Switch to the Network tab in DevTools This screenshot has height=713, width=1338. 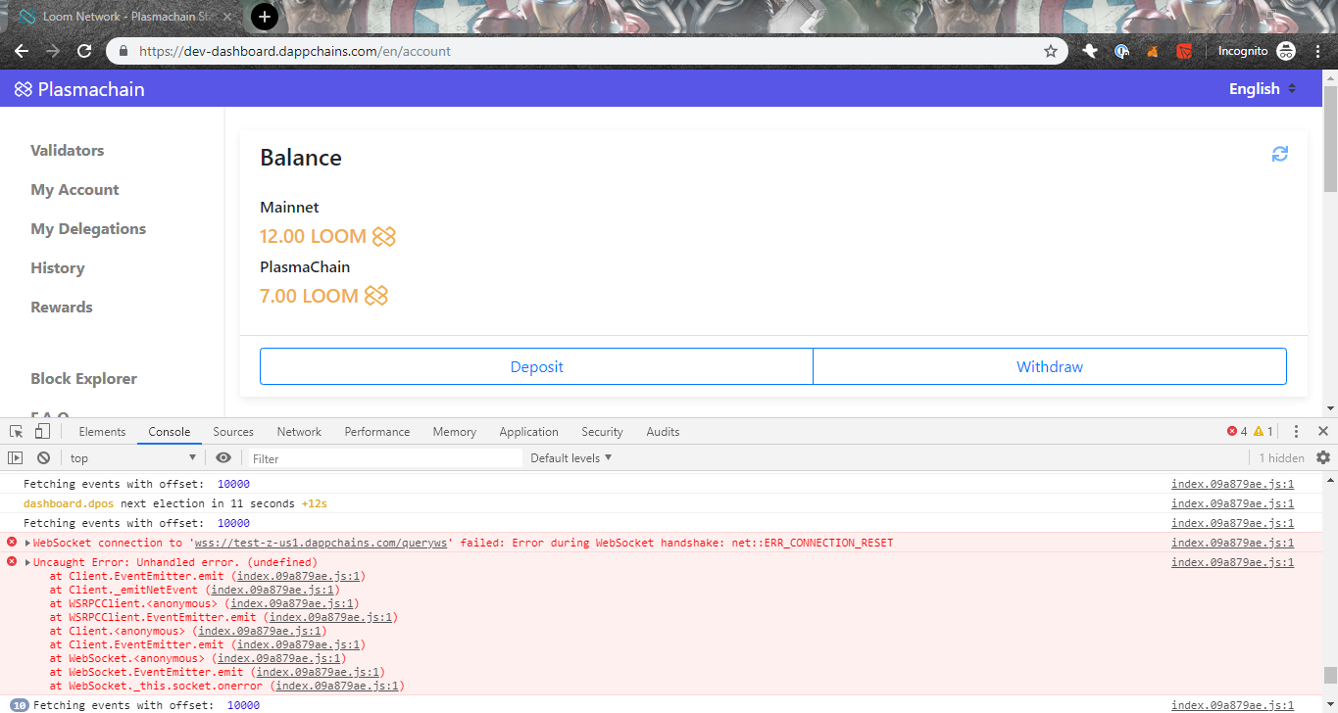coord(298,431)
